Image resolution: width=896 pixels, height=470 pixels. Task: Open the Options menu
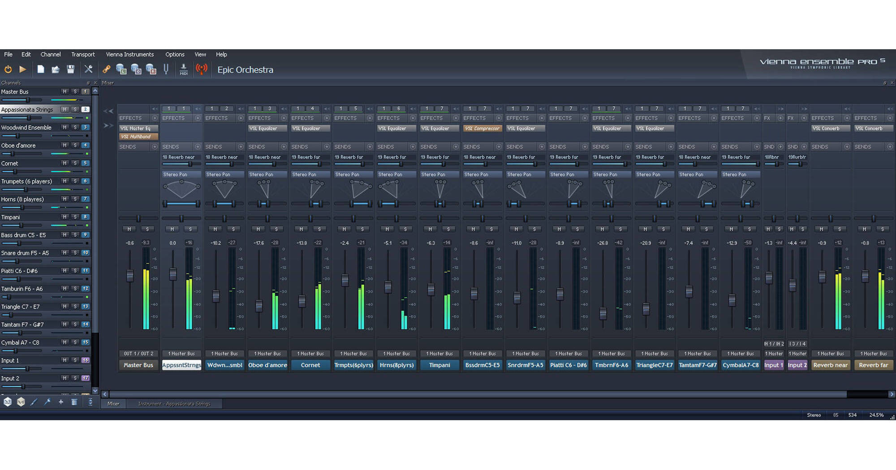pos(175,54)
